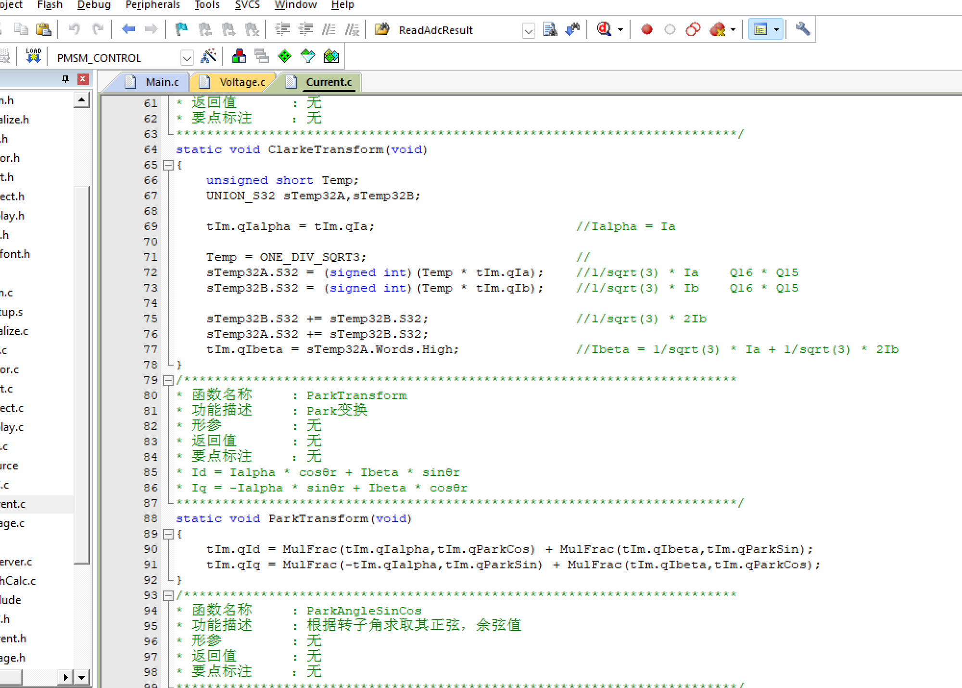
Task: Open Manage Run-Time Environment green diamond icon
Action: (x=285, y=57)
